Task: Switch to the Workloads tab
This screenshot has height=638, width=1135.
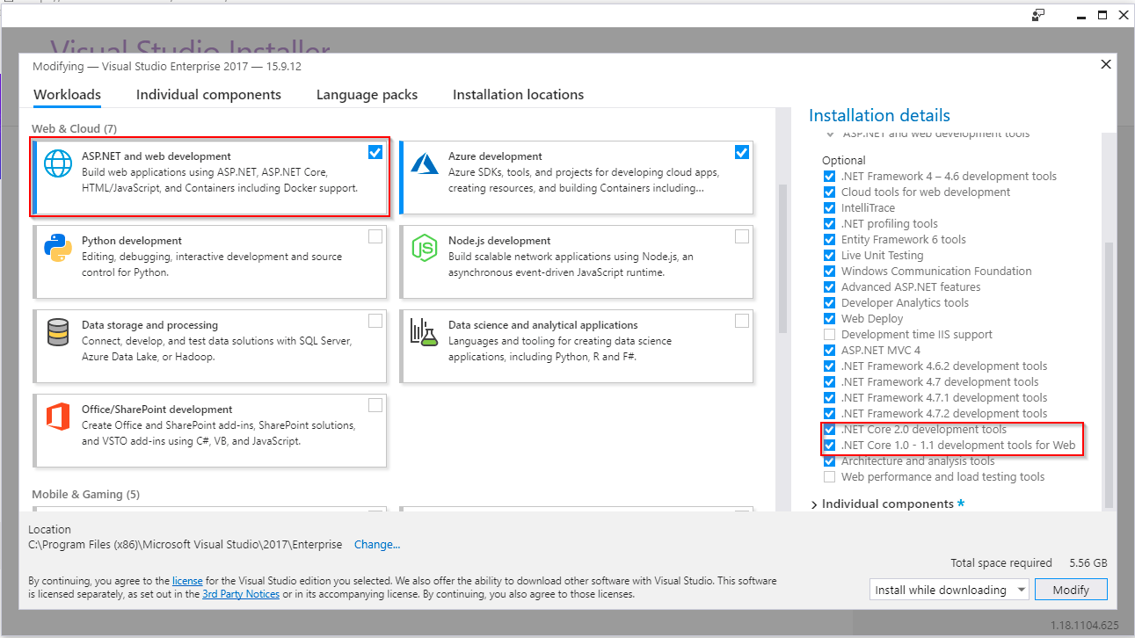Action: (67, 95)
